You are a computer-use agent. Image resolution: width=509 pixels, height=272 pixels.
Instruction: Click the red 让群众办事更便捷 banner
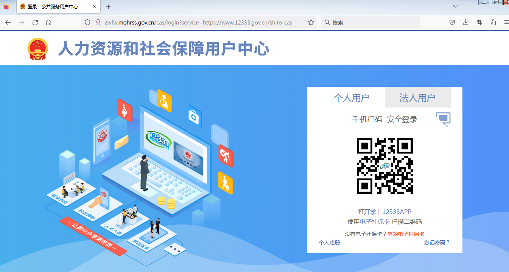[x=93, y=236]
